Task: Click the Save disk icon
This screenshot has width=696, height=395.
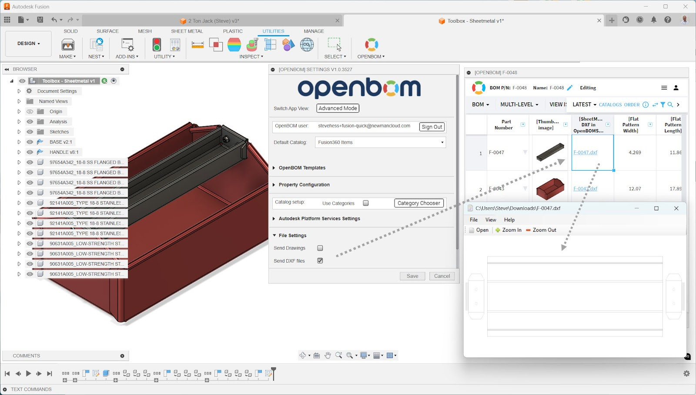Action: (40, 20)
